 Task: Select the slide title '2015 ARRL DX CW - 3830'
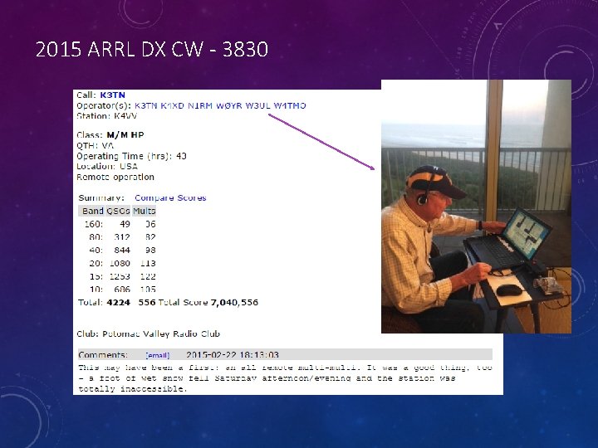point(152,50)
